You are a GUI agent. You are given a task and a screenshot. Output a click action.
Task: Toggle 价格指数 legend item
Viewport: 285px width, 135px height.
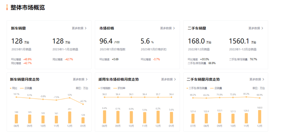point(104,88)
